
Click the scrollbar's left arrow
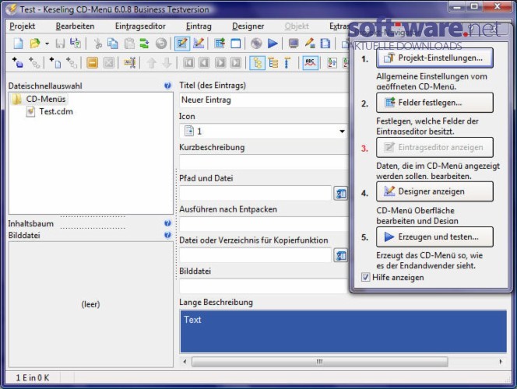tap(185, 362)
